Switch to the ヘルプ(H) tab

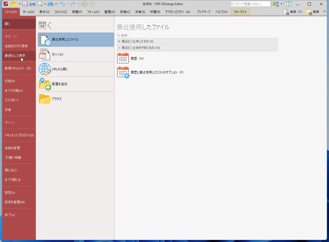pos(221,12)
